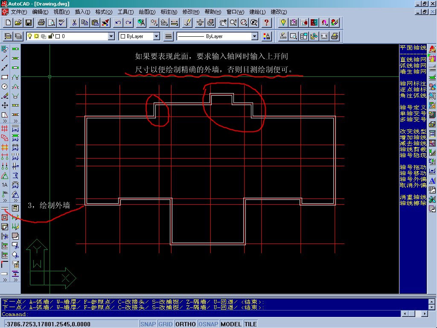
Task: Open a file with the Open folder icon
Action: [18, 23]
